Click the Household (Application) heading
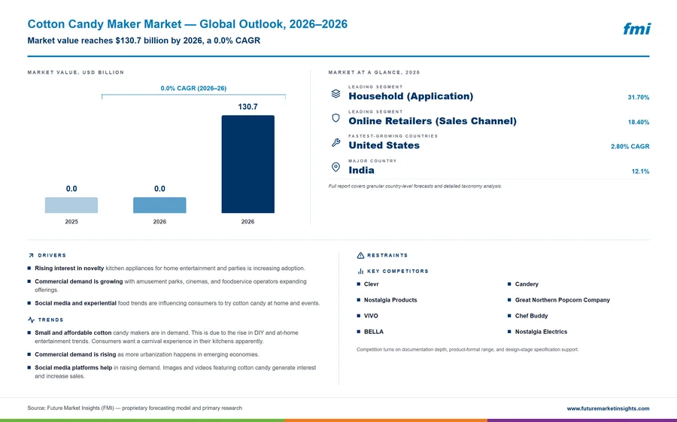Screen dimensions: 677x422 pyautogui.click(x=411, y=96)
